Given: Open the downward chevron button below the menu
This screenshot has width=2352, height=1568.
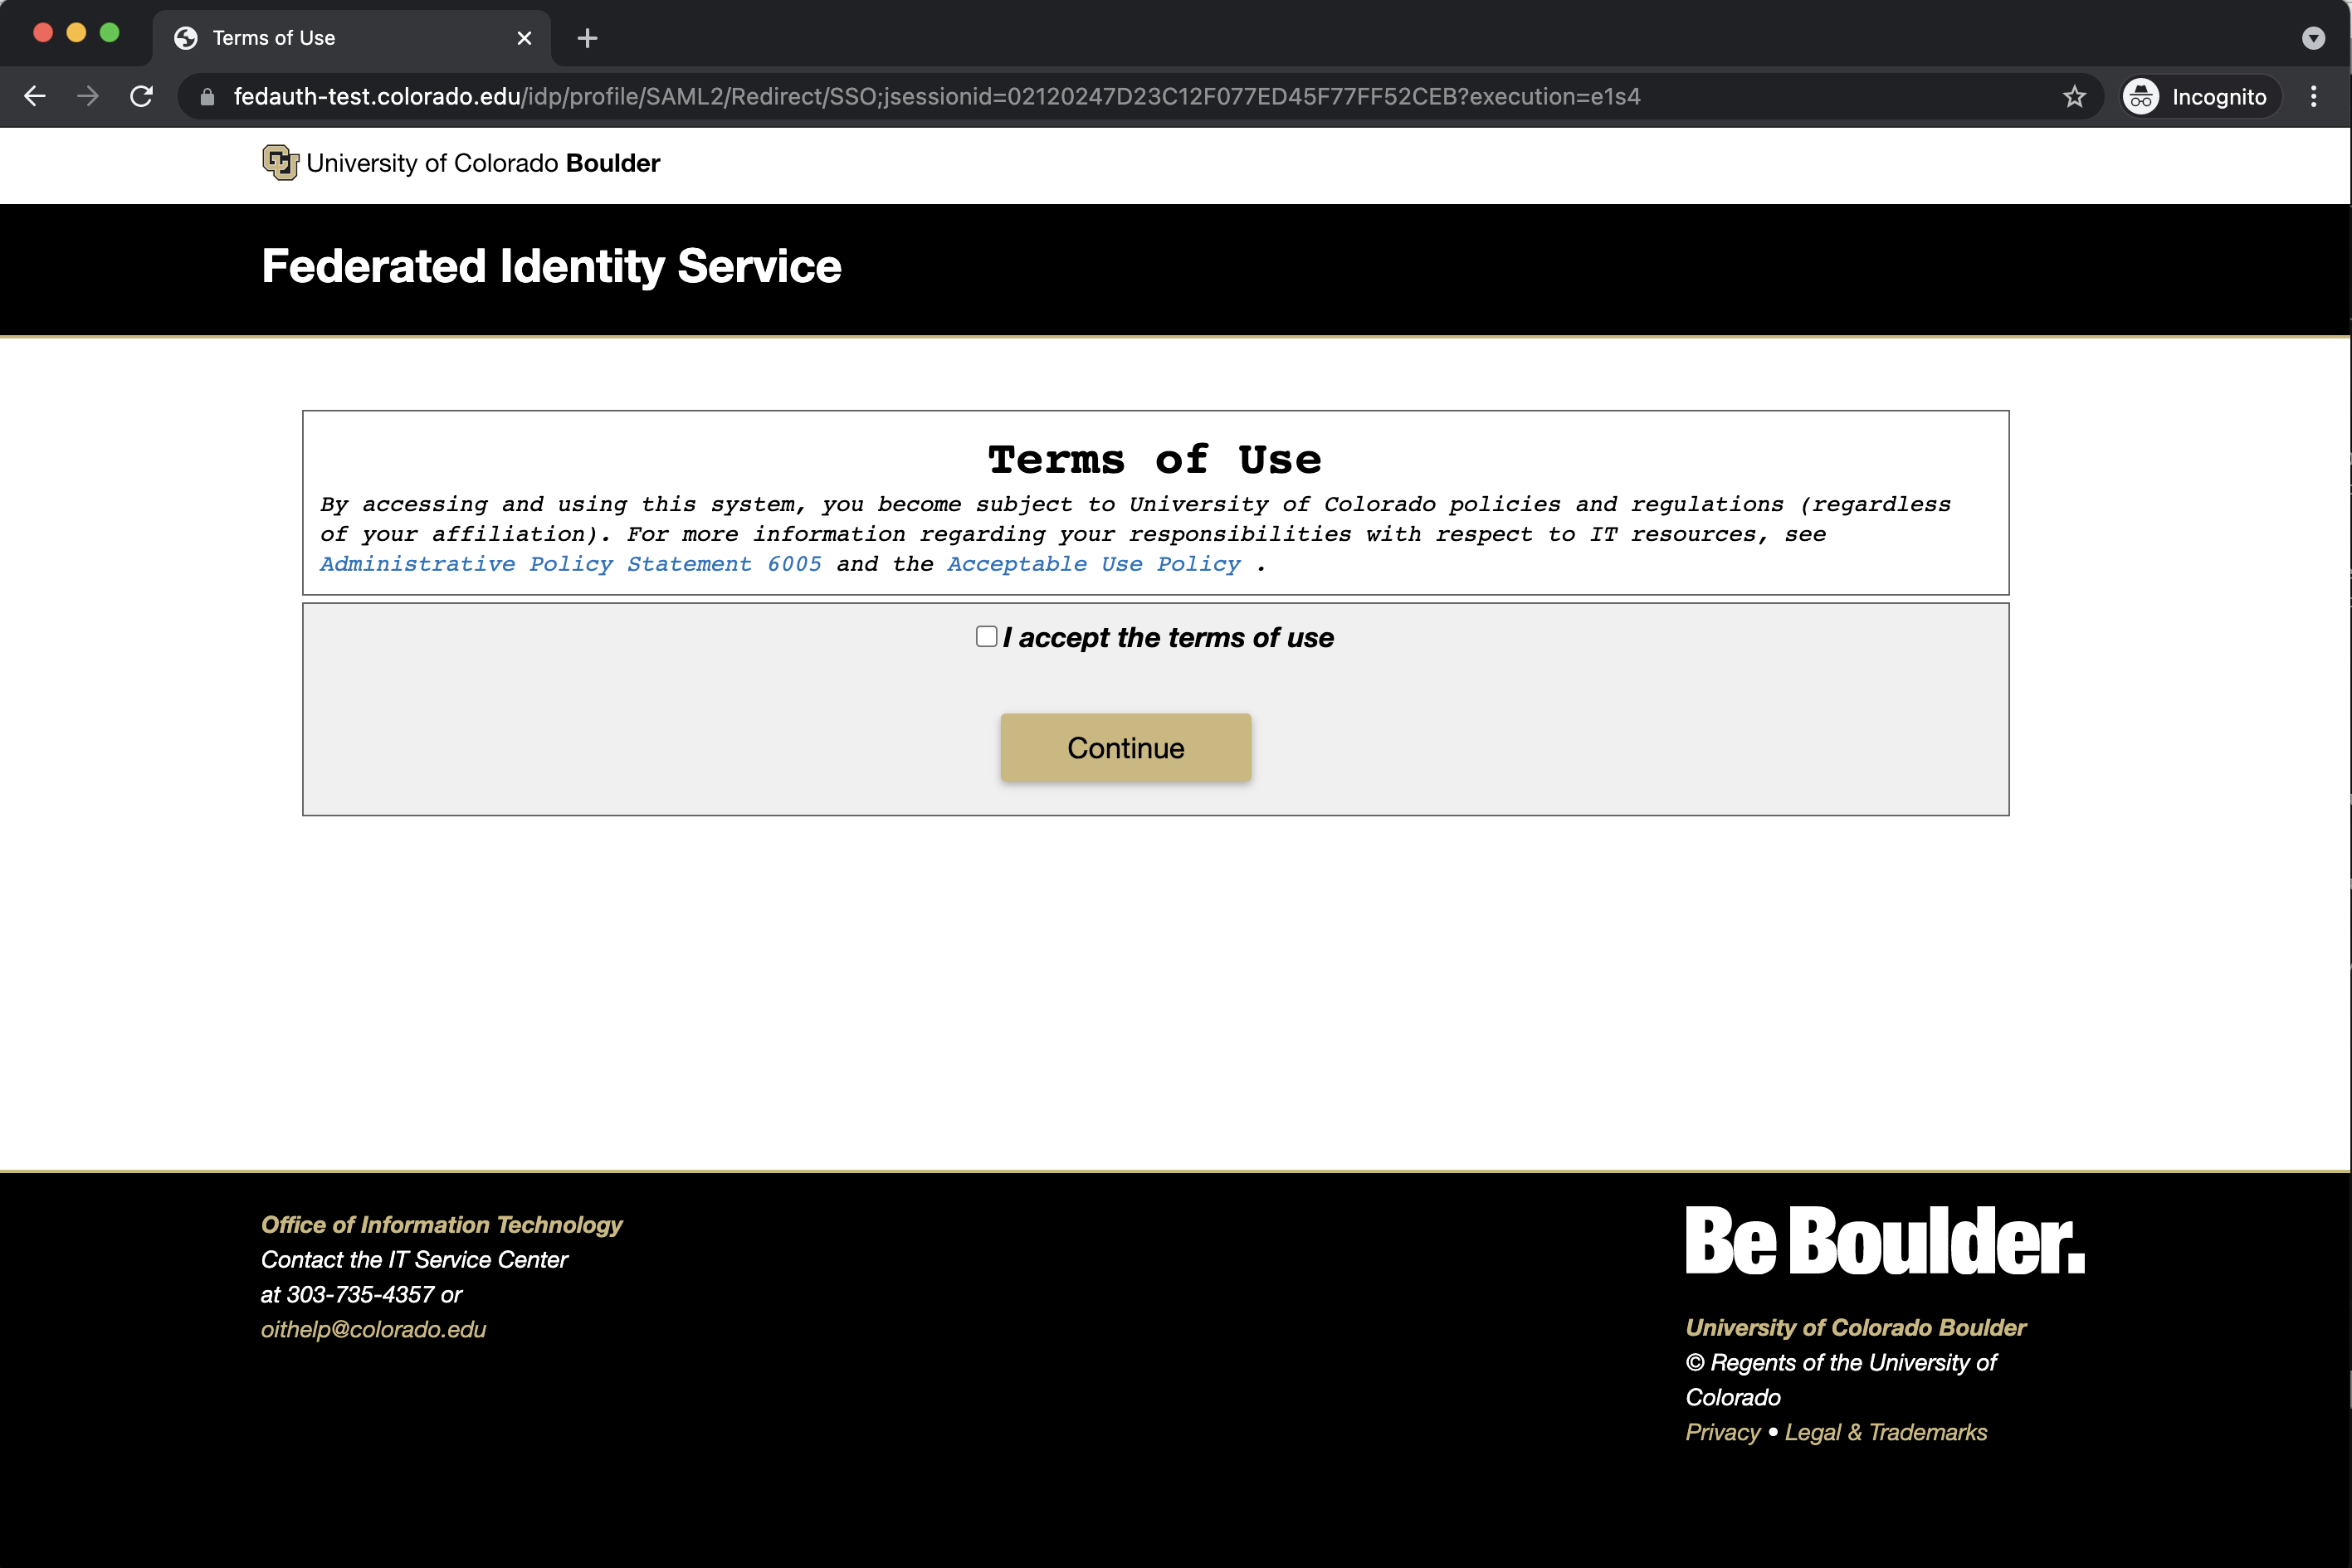Looking at the screenshot, I should click(2313, 38).
